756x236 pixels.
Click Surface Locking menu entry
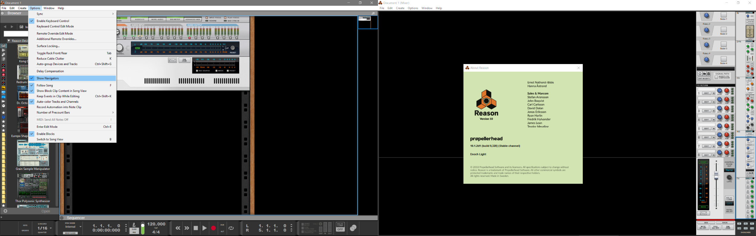pyautogui.click(x=72, y=46)
